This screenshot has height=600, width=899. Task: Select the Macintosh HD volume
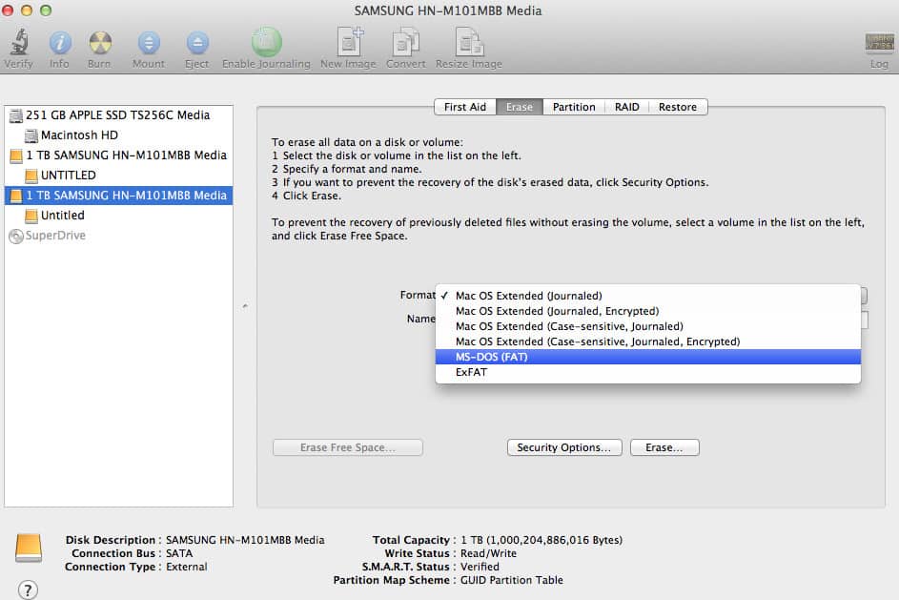119,135
